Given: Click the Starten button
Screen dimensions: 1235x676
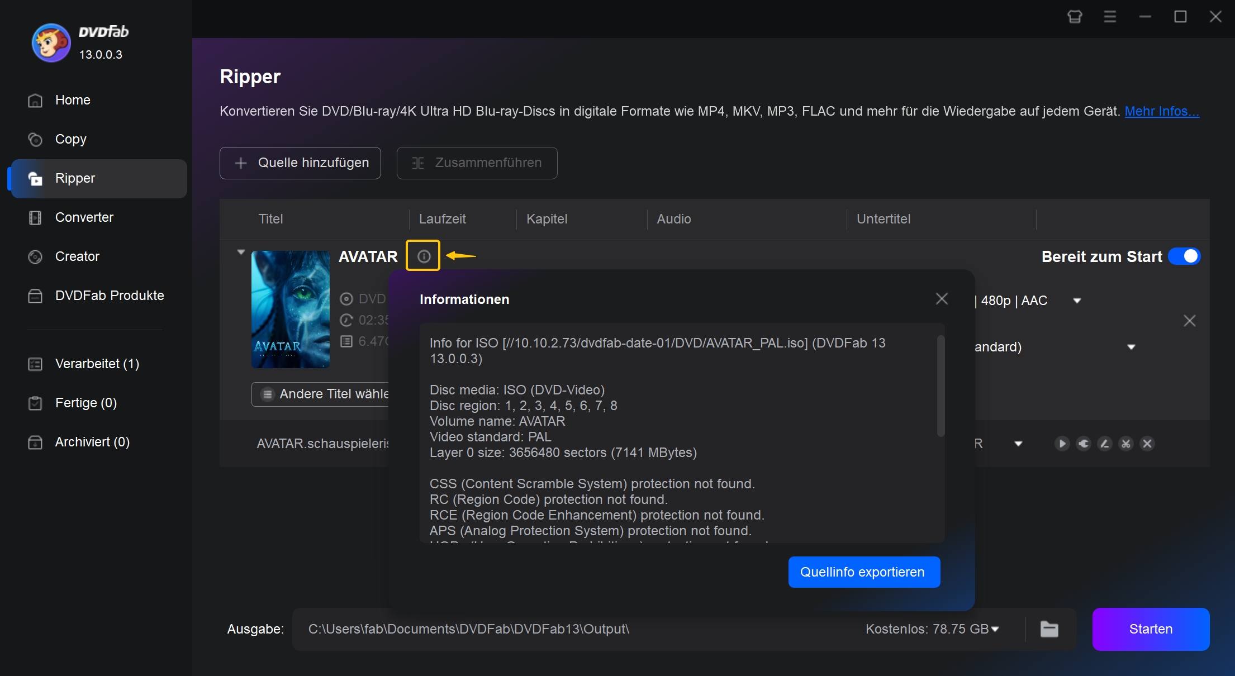Looking at the screenshot, I should tap(1151, 629).
